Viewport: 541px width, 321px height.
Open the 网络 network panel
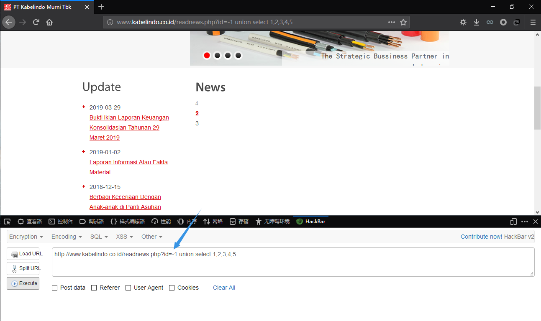coord(213,222)
